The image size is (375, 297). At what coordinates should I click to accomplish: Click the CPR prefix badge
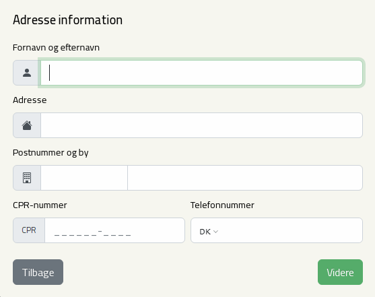point(29,230)
